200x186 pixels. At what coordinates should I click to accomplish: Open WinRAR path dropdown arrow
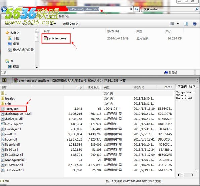(197, 80)
